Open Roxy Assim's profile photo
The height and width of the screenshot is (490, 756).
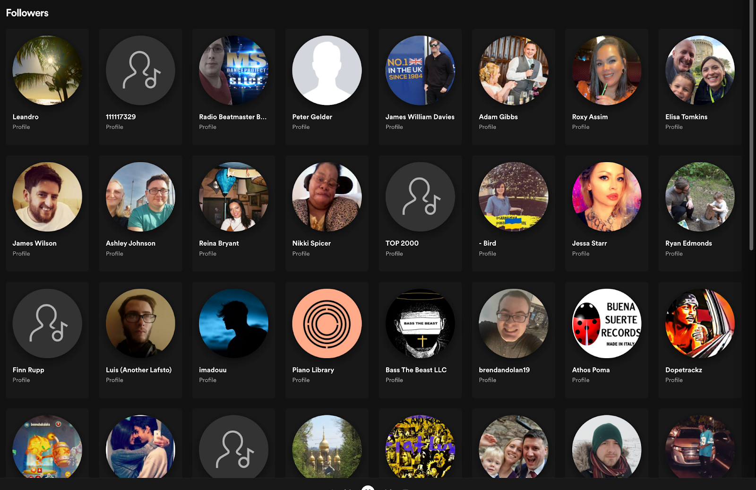pos(607,70)
